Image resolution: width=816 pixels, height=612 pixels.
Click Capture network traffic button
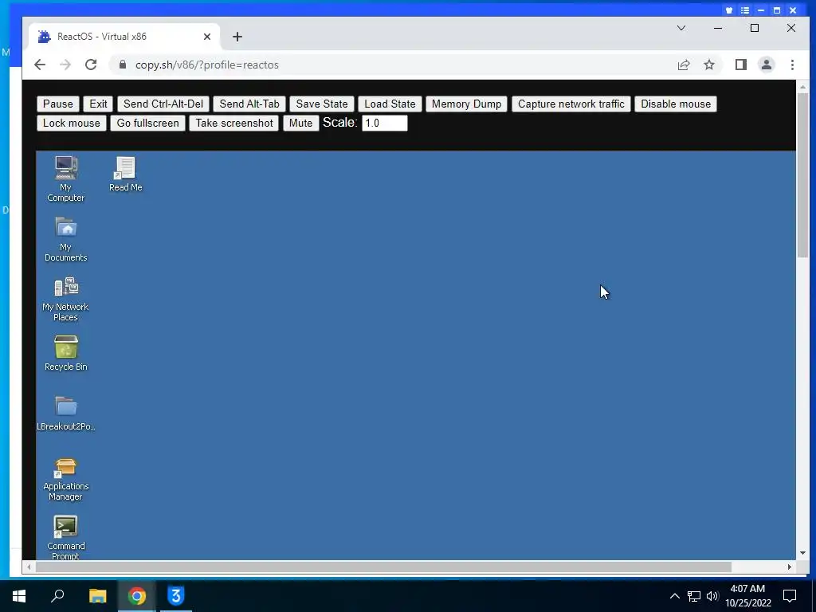click(571, 104)
